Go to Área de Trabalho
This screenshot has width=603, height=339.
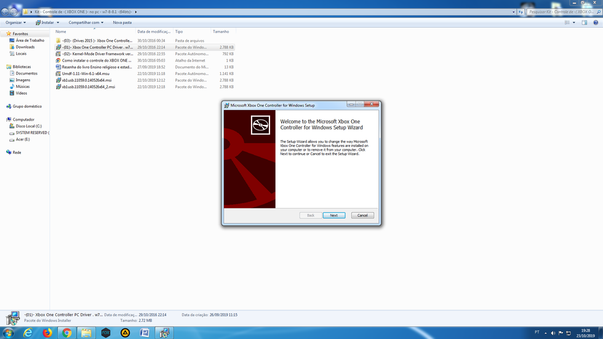click(x=30, y=41)
